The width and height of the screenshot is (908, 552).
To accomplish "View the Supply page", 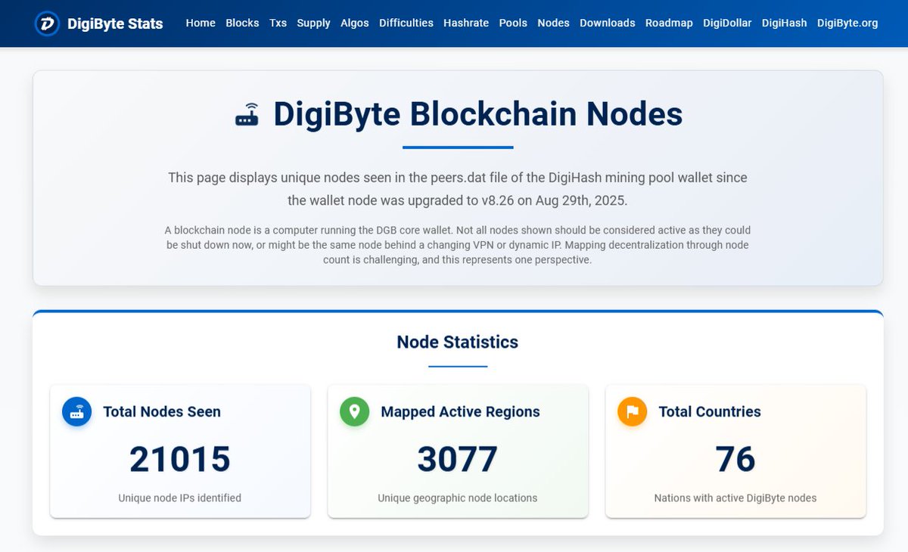I will tap(313, 23).
